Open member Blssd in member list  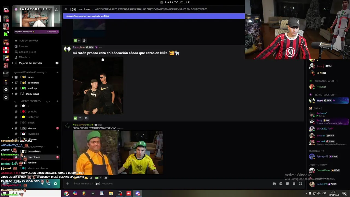tap(328, 100)
